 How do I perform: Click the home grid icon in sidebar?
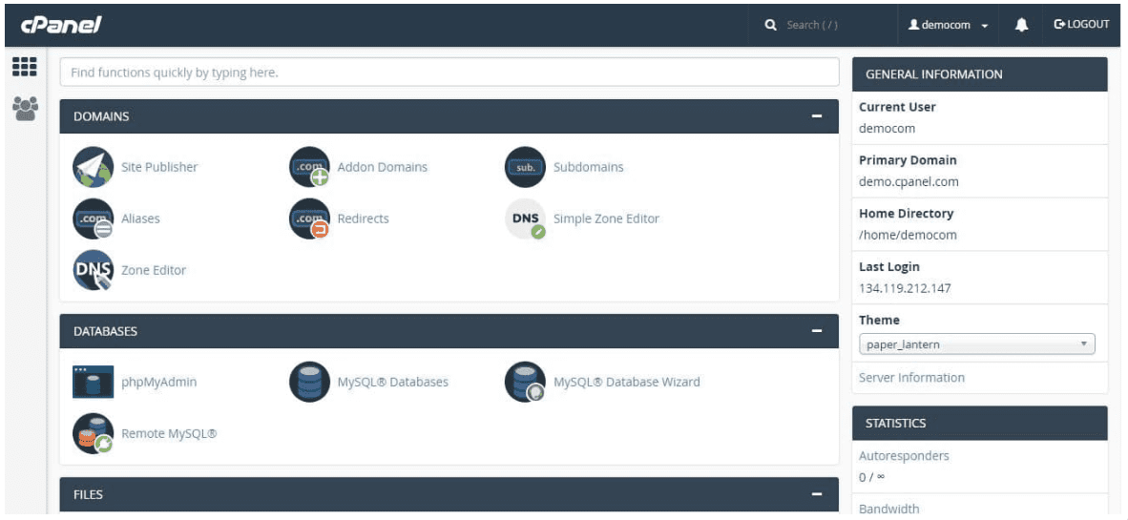pos(25,68)
